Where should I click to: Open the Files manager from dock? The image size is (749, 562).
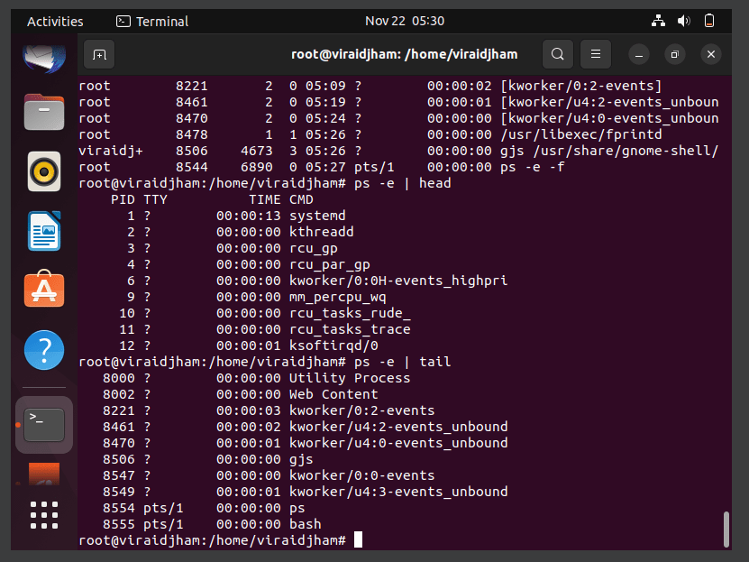coord(44,112)
